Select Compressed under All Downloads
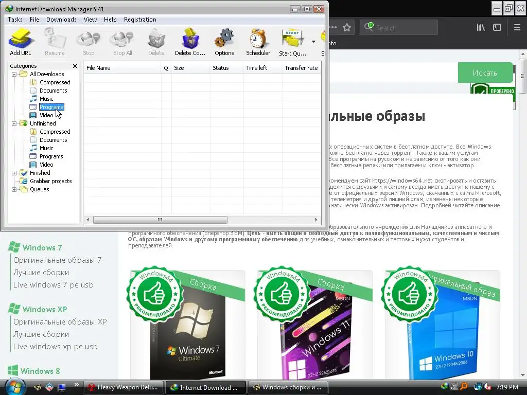Image resolution: width=527 pixels, height=395 pixels. pyautogui.click(x=55, y=82)
